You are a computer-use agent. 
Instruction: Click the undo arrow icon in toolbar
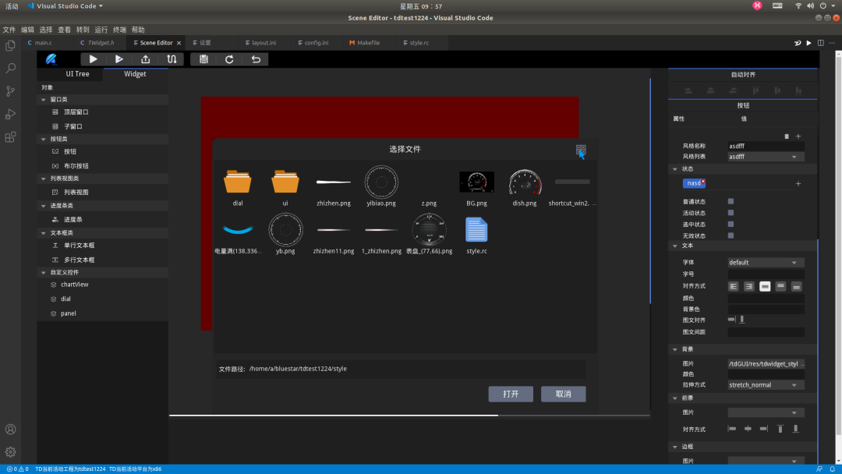point(256,59)
